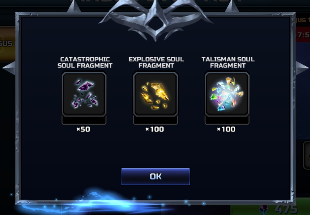Image resolution: width=310 pixels, height=215 pixels.
Task: Click the x50 quantity under Catastrophic fragment
Action: point(83,129)
